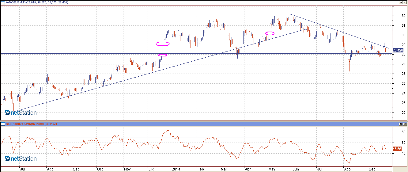
Task: Click the 22 price axis label
Action: coord(403,113)
